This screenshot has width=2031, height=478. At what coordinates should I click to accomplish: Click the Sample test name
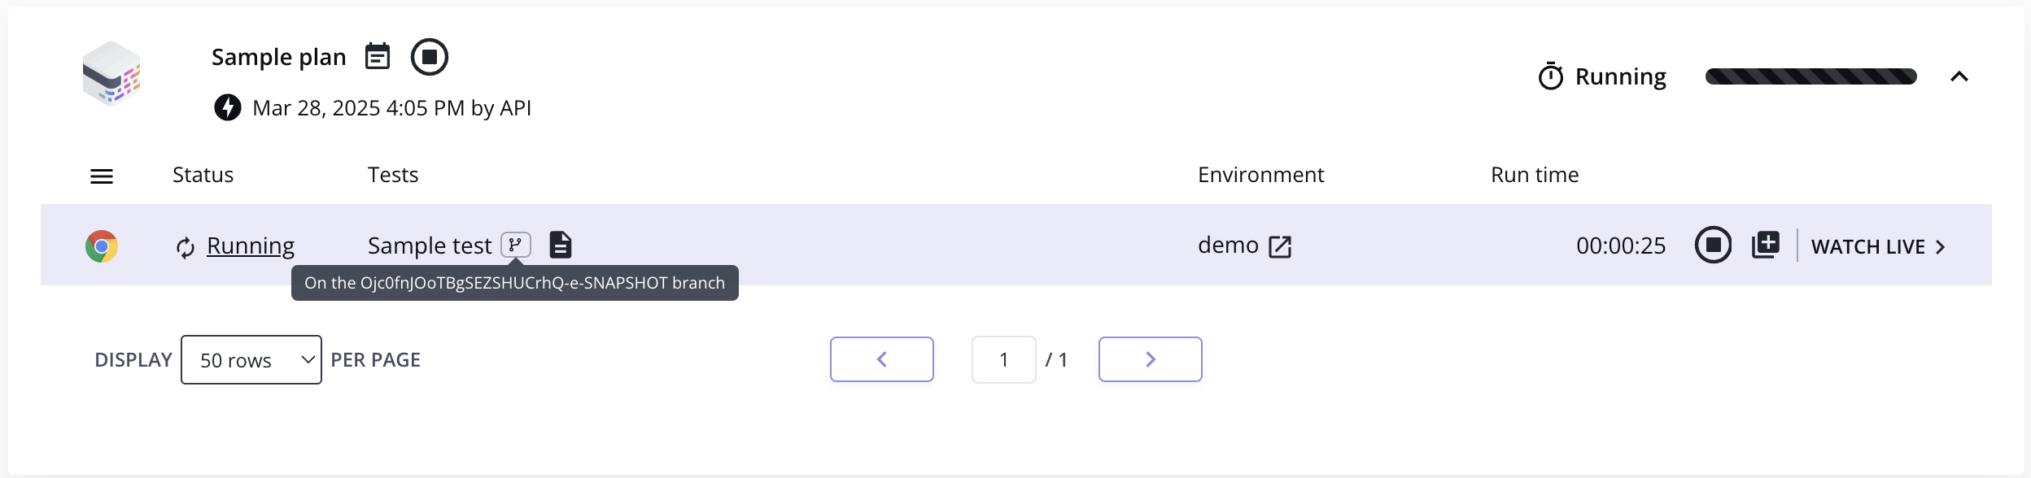[x=430, y=246]
